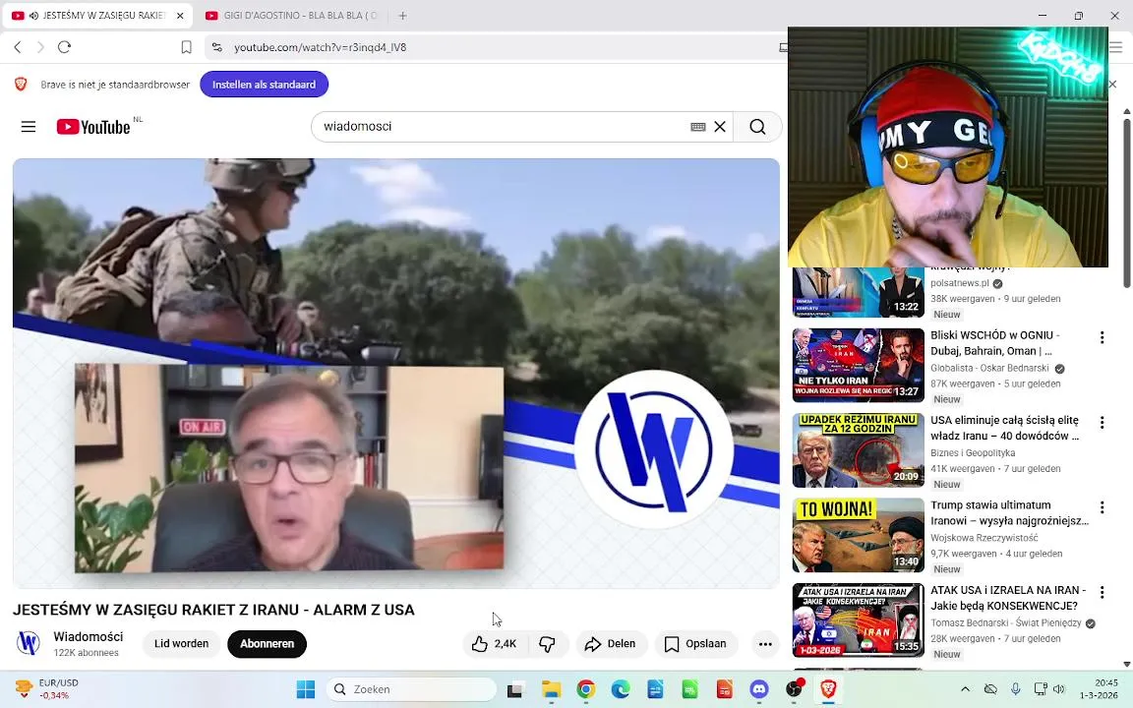1133x708 pixels.
Task: Open Trump stawia ultimatum Iranowi video title
Action: click(1009, 513)
